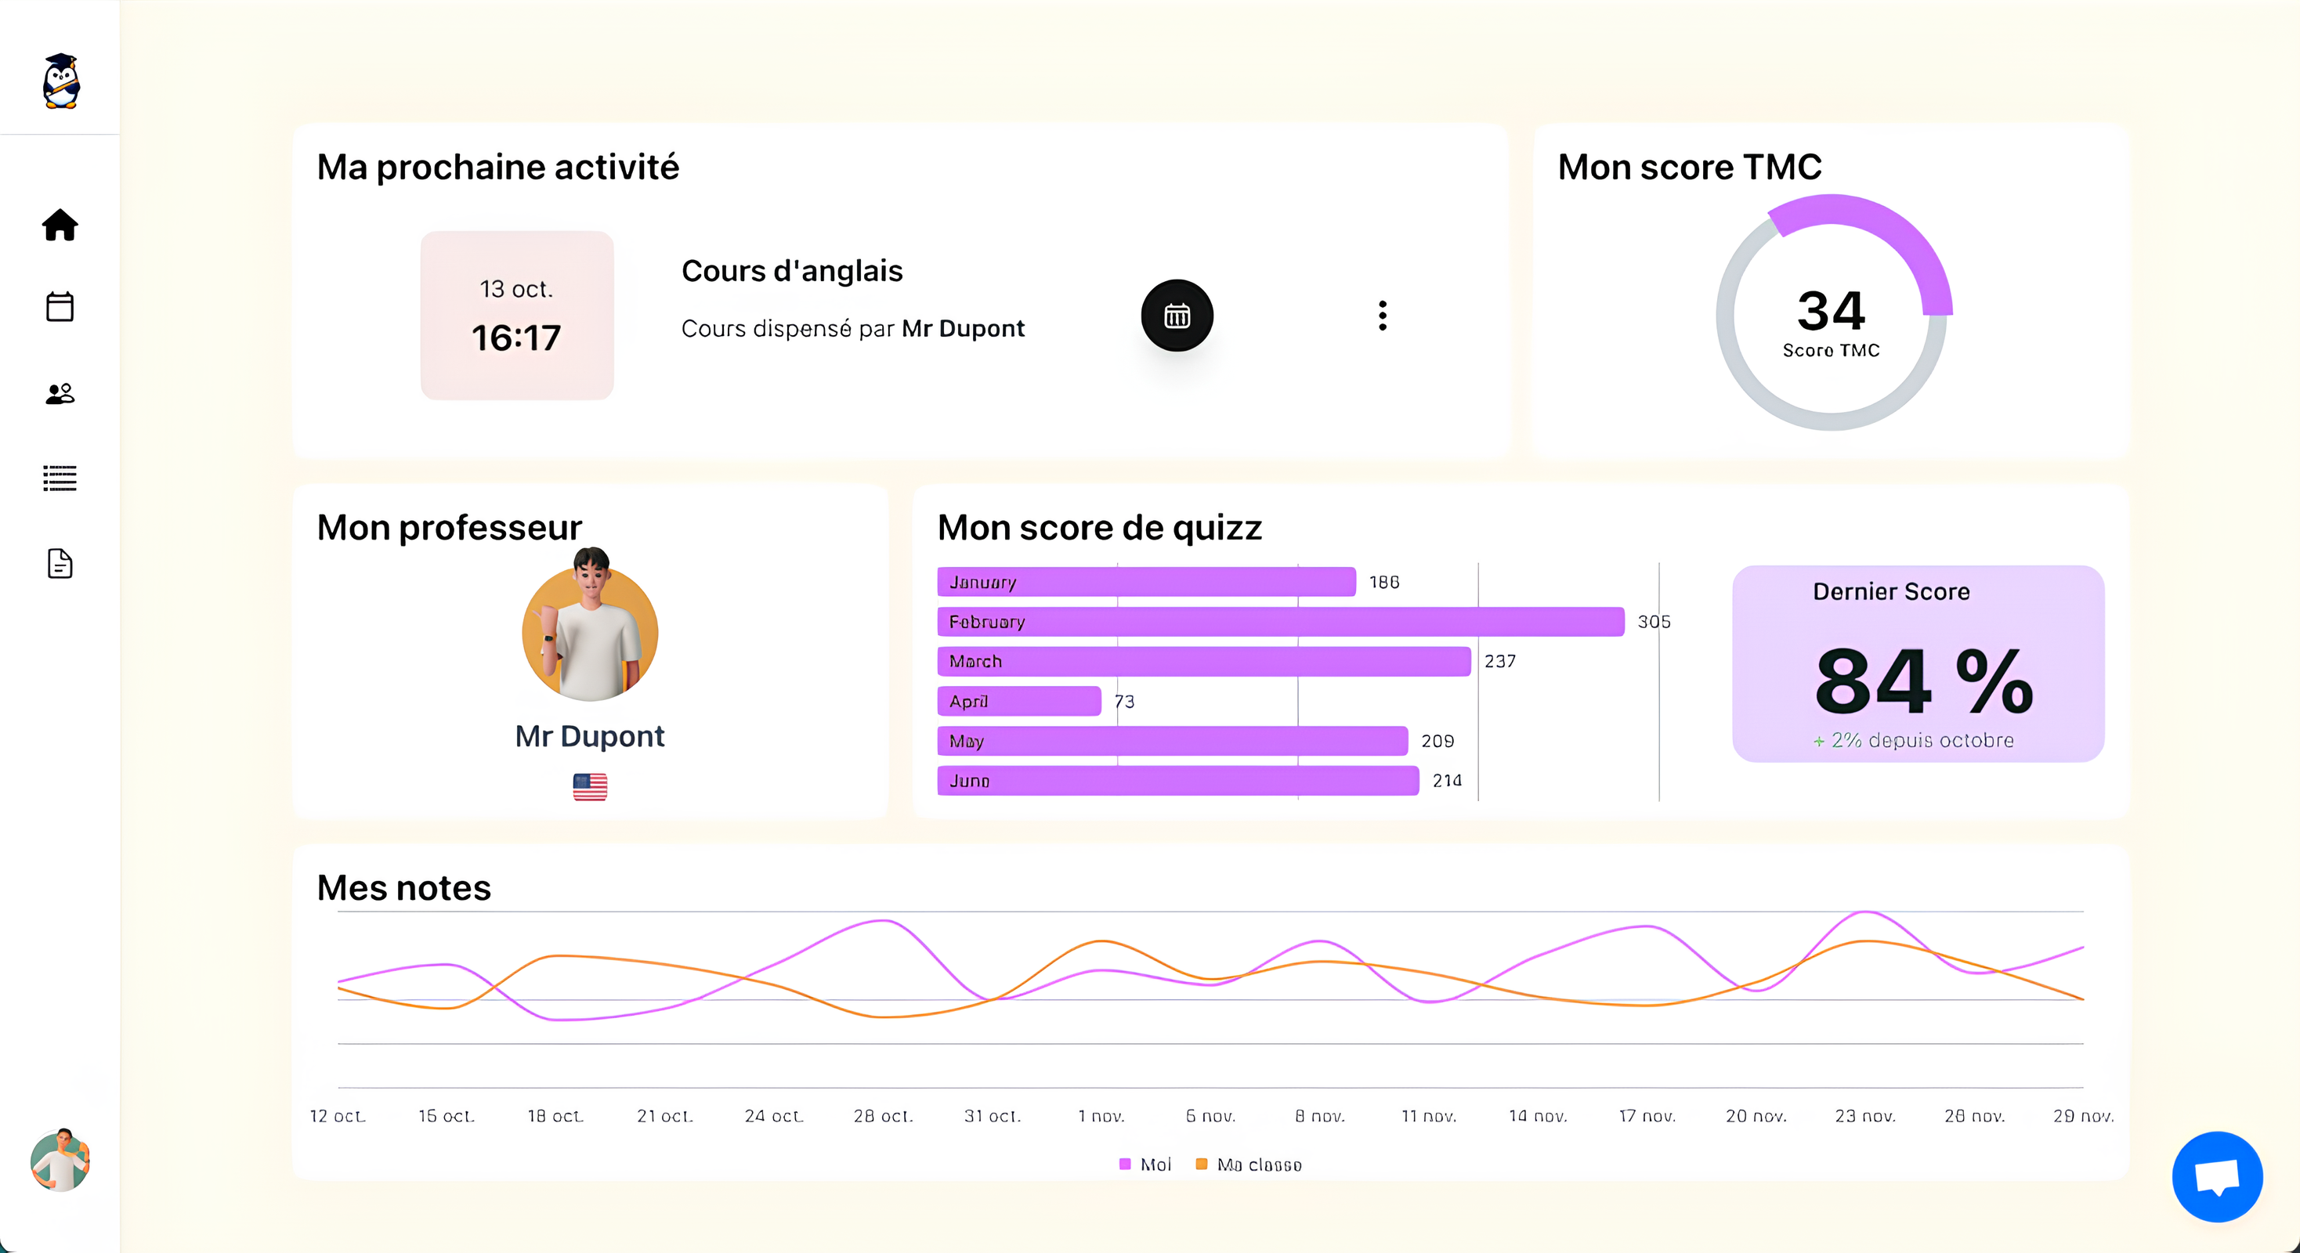Open the quiz list icon in the sidebar

coord(59,479)
